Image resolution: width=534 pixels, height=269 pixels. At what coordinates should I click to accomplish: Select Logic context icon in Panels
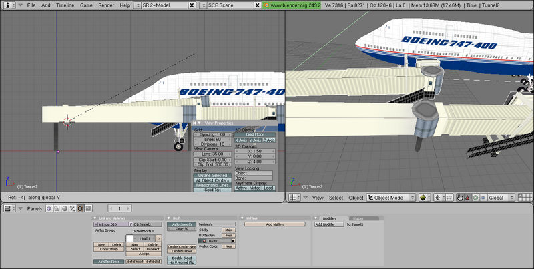tap(49, 208)
